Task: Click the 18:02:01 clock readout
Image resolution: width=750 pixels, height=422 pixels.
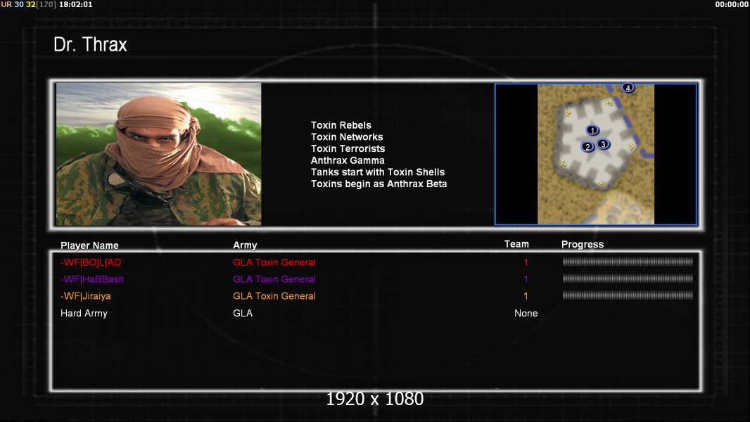Action: coord(75,4)
